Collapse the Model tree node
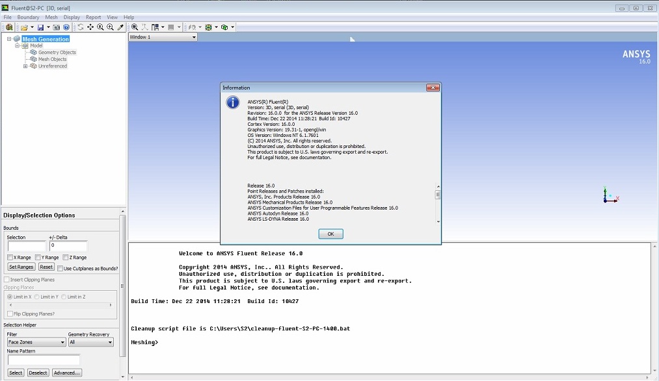659x381 pixels. [17, 45]
